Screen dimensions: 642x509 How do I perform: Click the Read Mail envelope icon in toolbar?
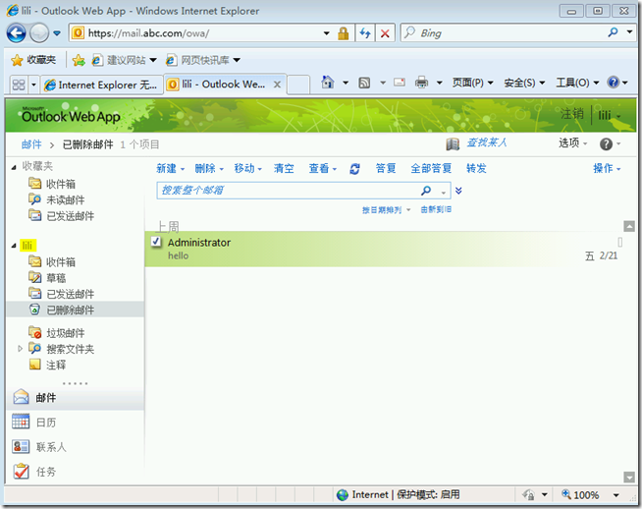coord(400,83)
